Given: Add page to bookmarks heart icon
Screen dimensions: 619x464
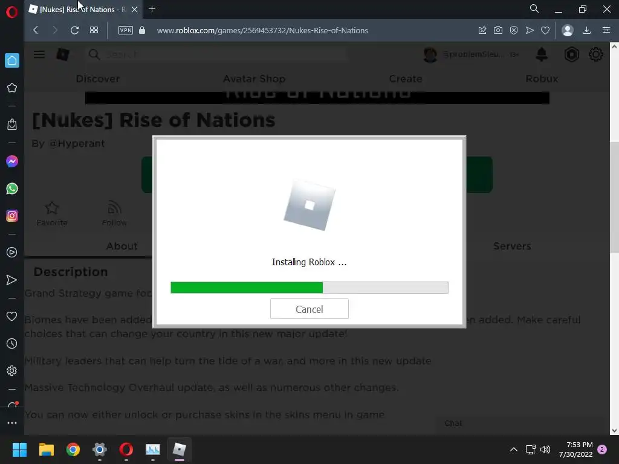Looking at the screenshot, I should 545,30.
